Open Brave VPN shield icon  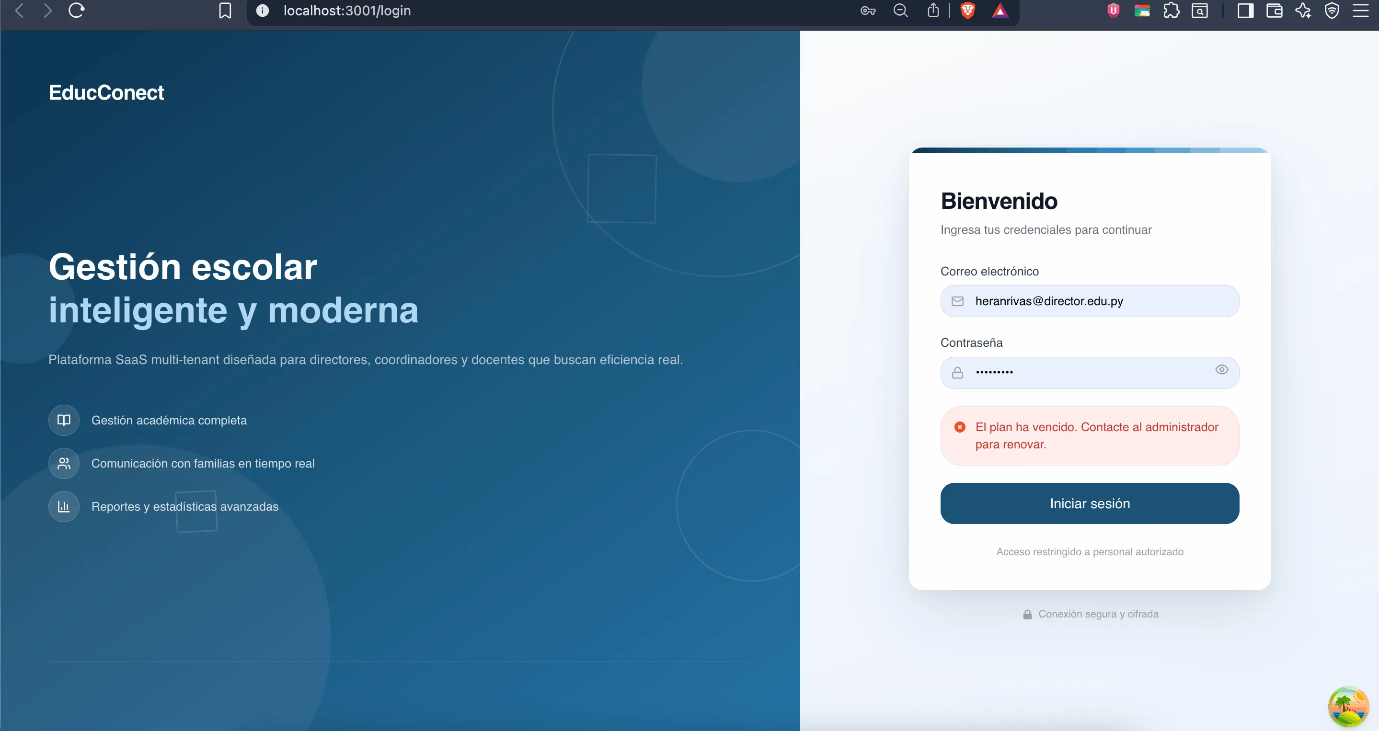coord(1332,11)
